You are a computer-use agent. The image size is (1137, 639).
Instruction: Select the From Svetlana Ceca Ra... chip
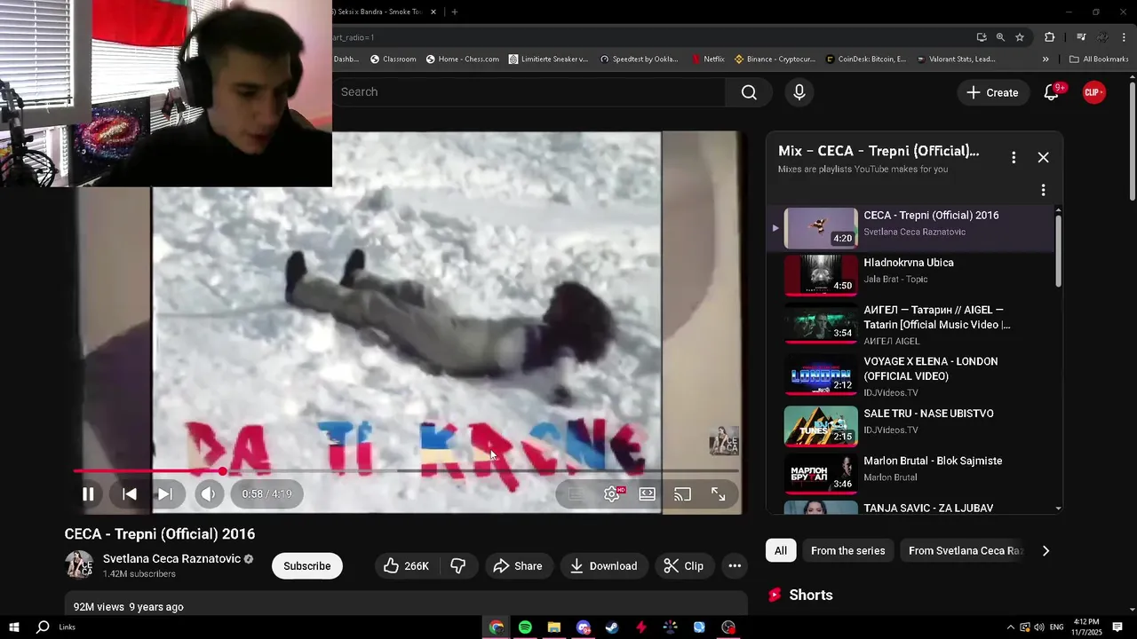pos(965,551)
